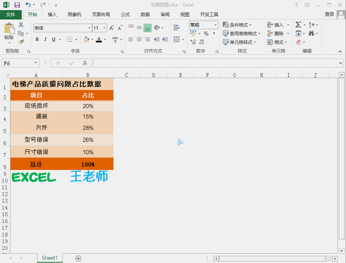Toggle italic formatting
346x263 pixels.
(x=45, y=39)
